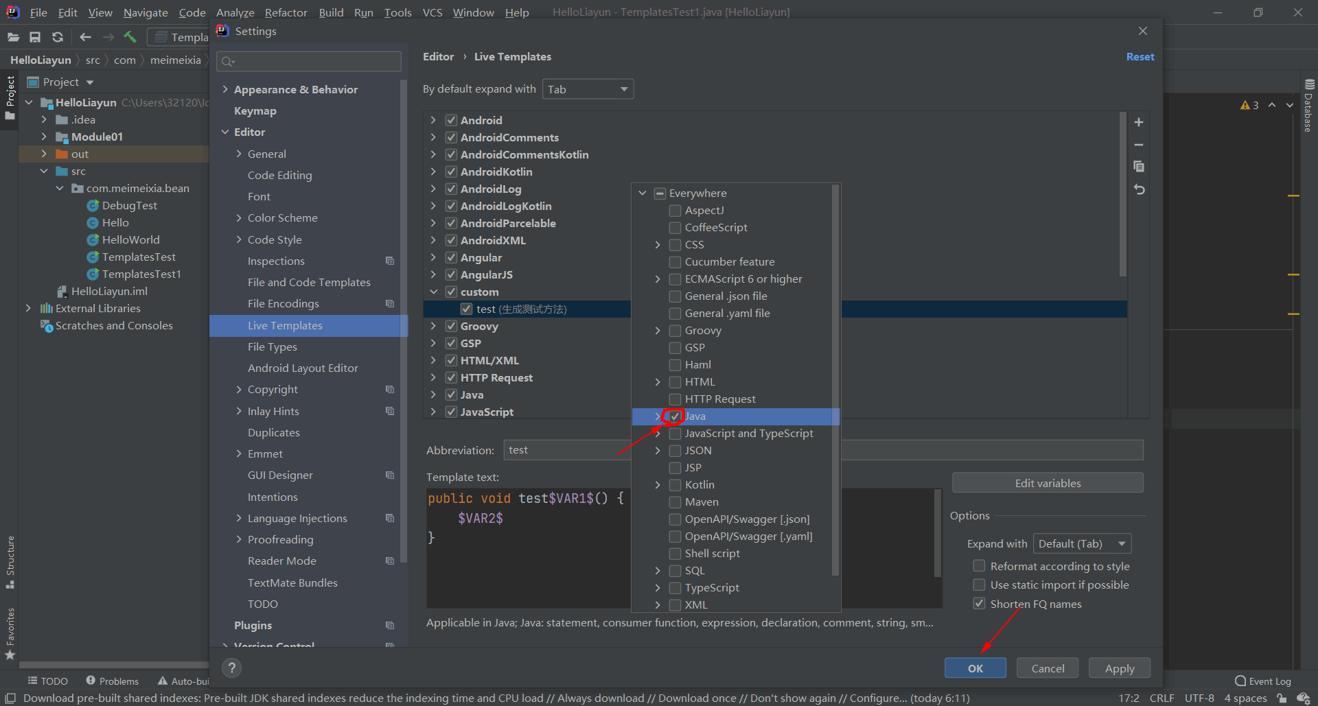
Task: Select File and Code Templates settings
Action: click(308, 282)
